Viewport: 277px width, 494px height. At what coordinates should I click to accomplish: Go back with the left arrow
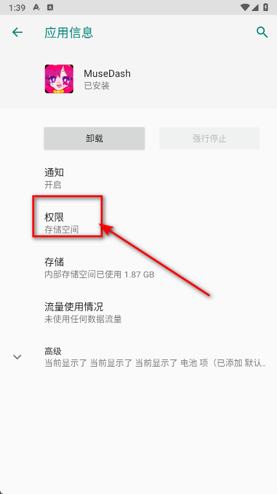pos(17,32)
